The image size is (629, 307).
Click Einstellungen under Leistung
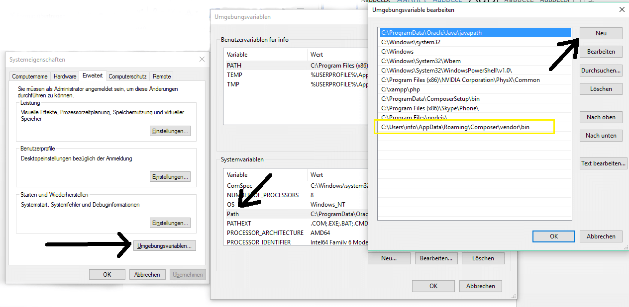(170, 131)
